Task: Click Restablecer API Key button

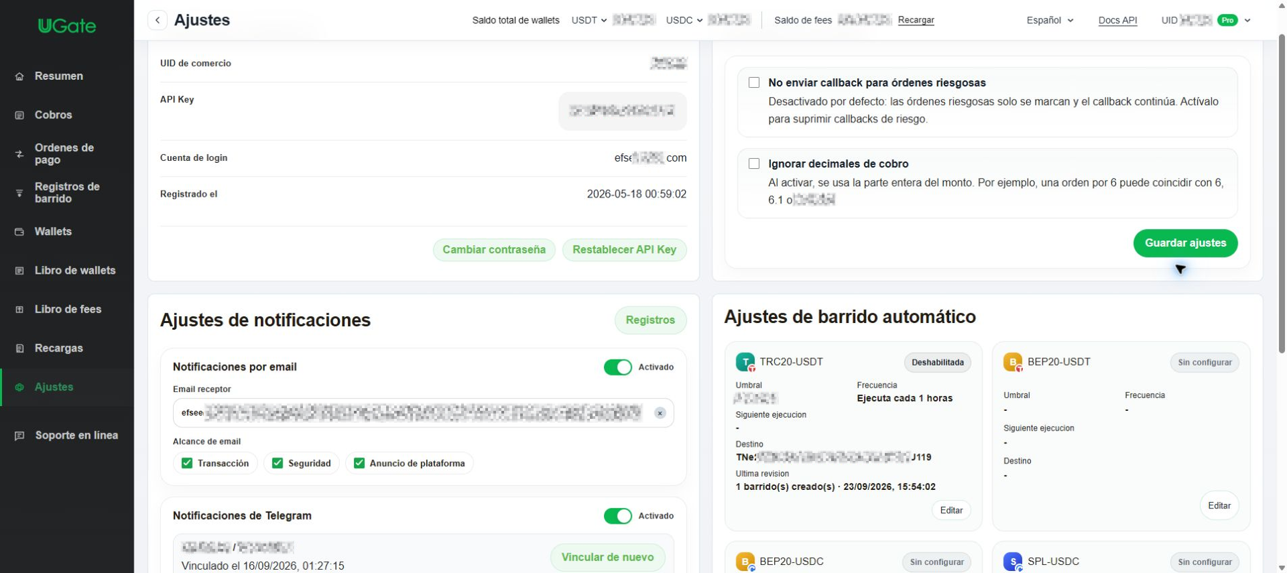Action: pyautogui.click(x=624, y=250)
